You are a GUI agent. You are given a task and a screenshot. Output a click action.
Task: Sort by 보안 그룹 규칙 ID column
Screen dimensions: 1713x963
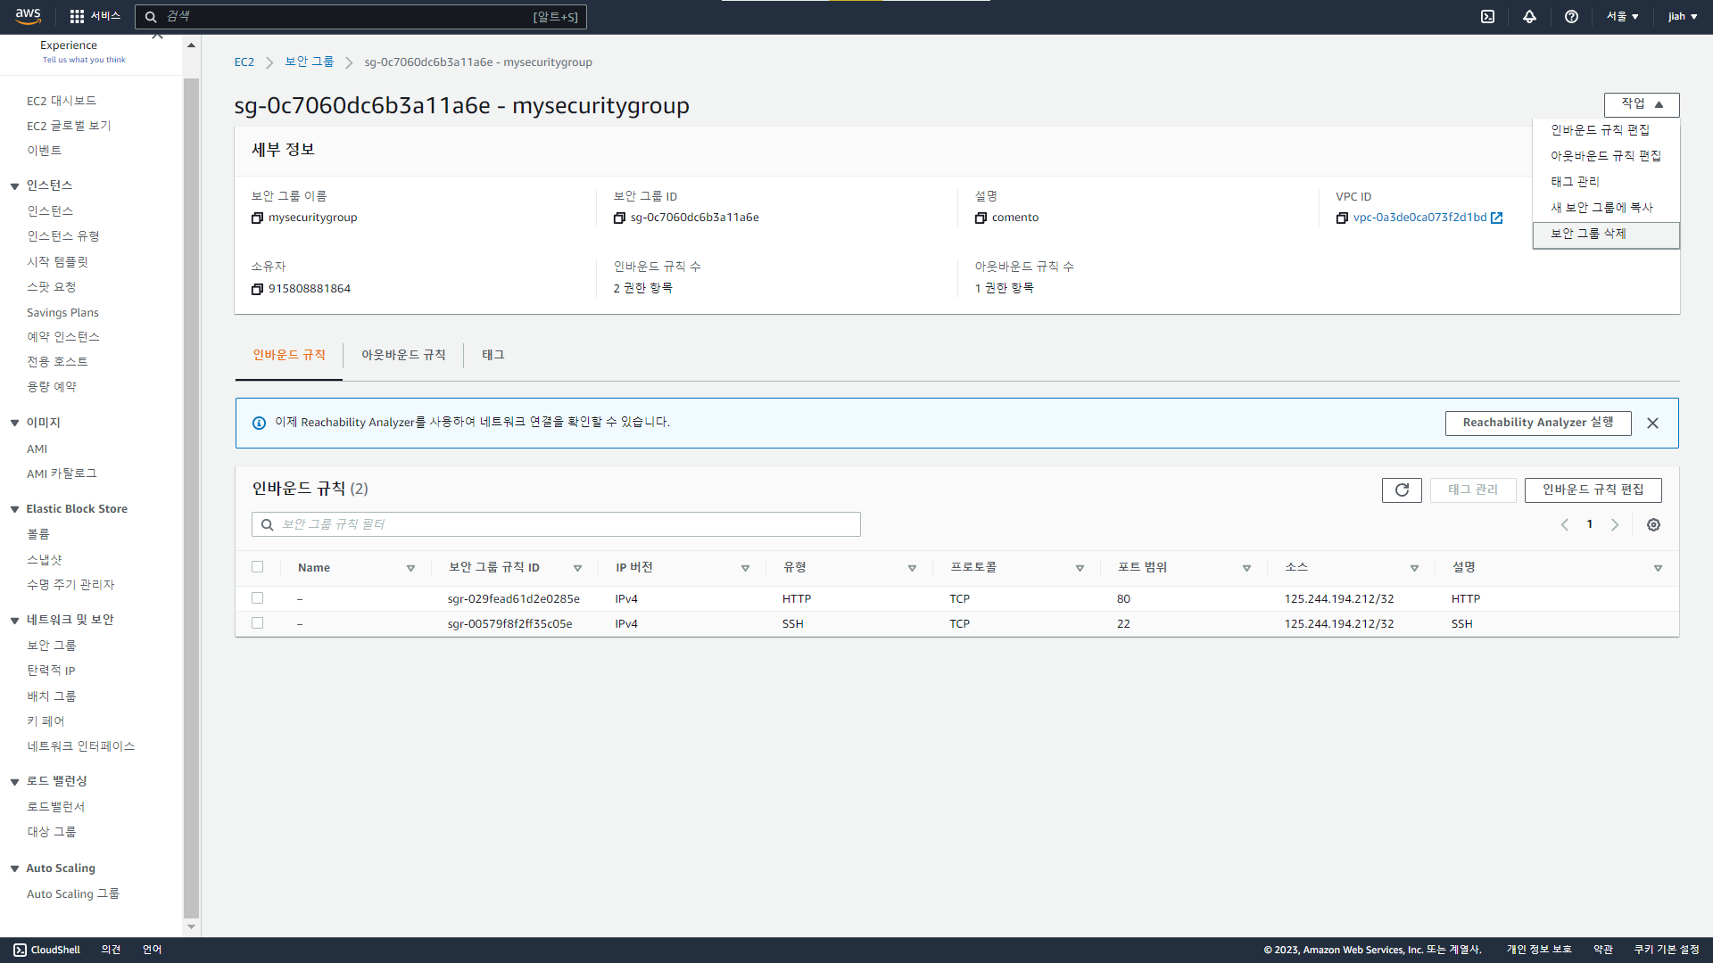[577, 568]
